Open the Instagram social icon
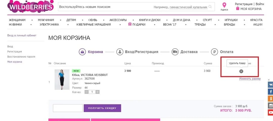 point(270,105)
